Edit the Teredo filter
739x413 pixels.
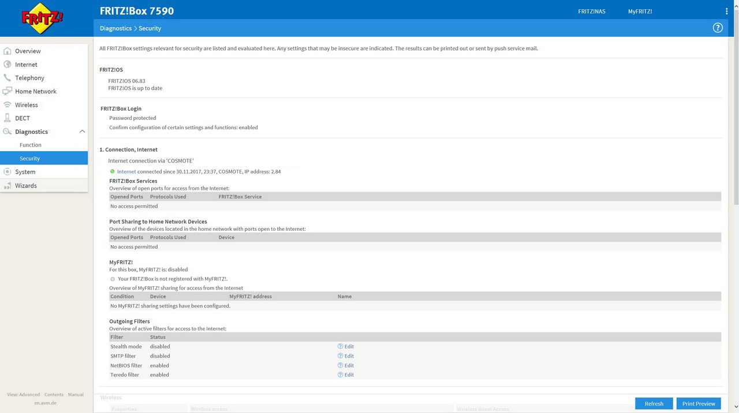click(349, 374)
